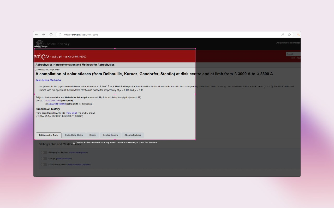Click the browser back arrow
334x208 pixels.
pyautogui.click(x=36, y=35)
